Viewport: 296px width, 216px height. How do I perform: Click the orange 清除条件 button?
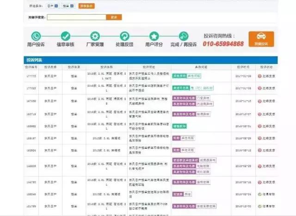[86, 6]
